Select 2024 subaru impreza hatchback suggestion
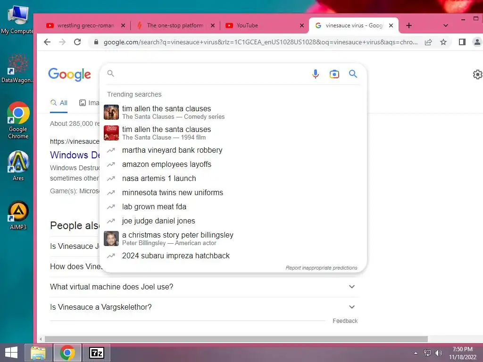The width and height of the screenshot is (483, 362). [233, 256]
